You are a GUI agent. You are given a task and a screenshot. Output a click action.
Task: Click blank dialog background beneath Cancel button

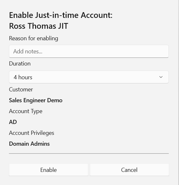click(129, 181)
